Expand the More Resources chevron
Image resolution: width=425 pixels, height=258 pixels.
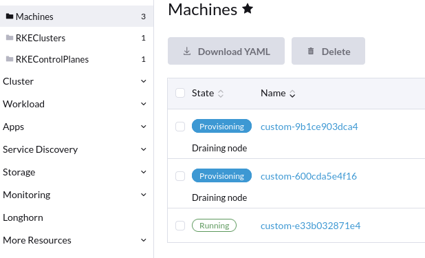tap(144, 240)
